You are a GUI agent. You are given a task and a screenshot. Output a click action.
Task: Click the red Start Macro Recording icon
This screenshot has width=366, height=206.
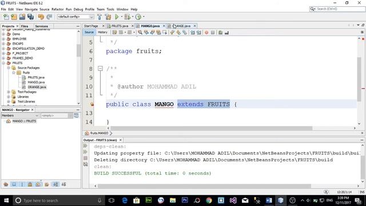pyautogui.click(x=206, y=33)
